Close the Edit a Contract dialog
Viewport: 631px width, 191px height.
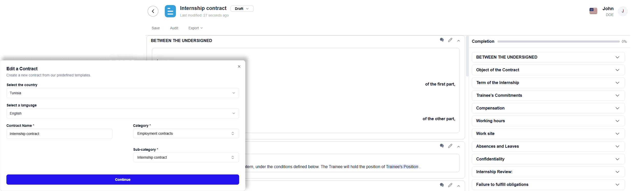point(239,66)
